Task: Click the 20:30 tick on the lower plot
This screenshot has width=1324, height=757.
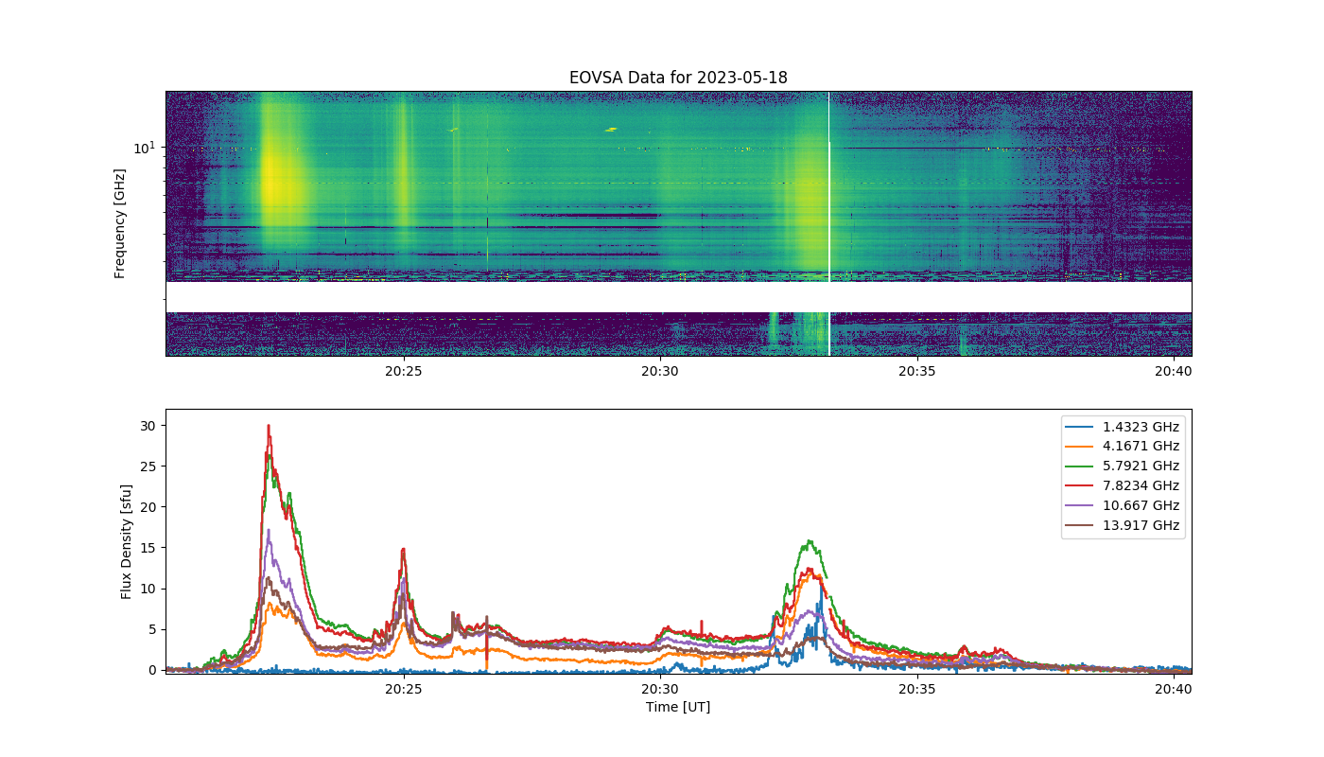Action: point(660,688)
